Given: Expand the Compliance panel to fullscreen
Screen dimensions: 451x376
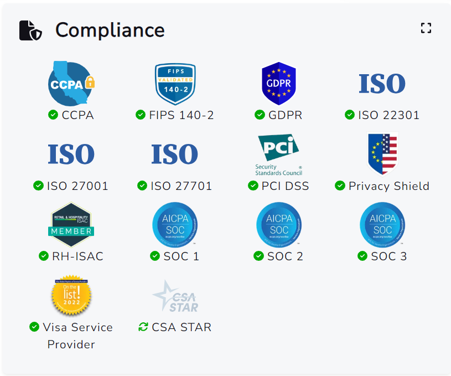Looking at the screenshot, I should (426, 28).
